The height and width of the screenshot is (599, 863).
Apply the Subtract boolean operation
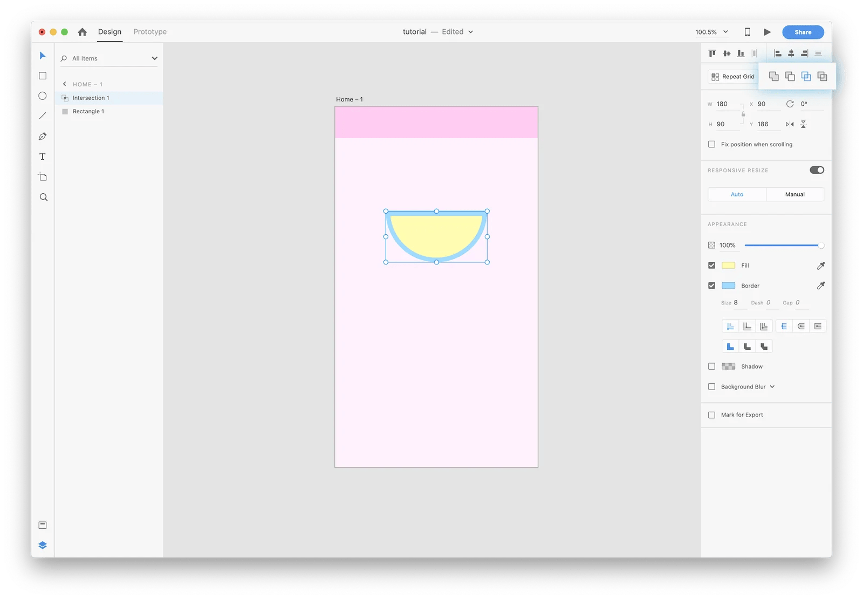coord(790,77)
